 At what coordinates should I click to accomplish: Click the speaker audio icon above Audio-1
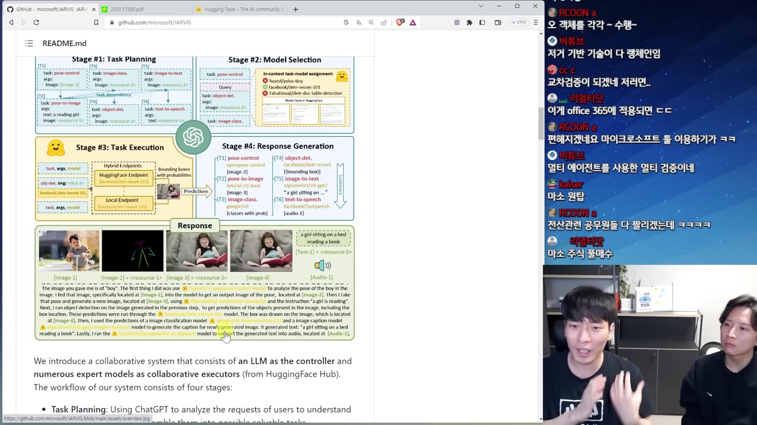pyautogui.click(x=322, y=265)
